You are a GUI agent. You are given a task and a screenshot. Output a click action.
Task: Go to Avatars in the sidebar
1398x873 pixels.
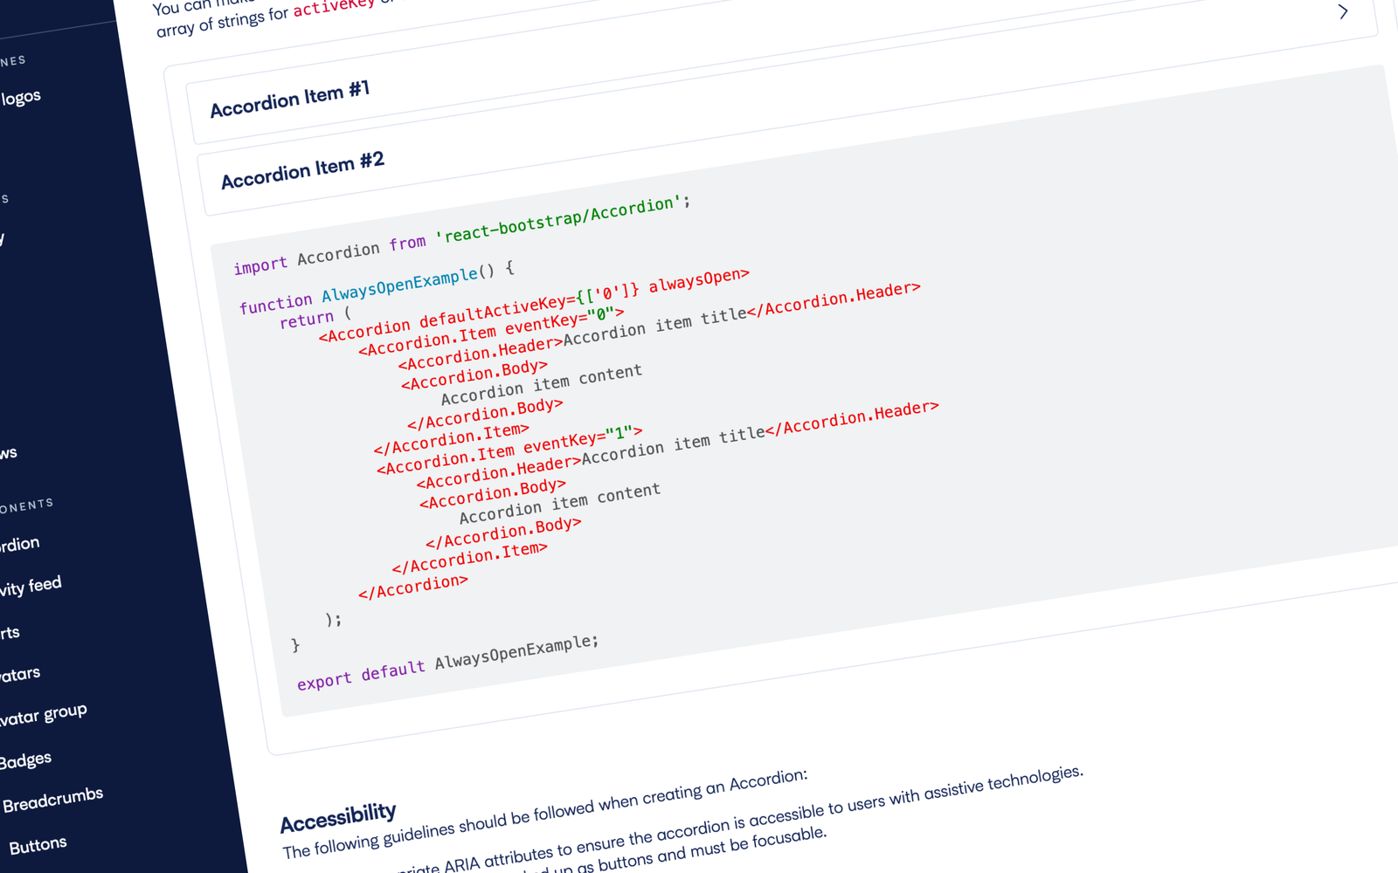(x=19, y=674)
